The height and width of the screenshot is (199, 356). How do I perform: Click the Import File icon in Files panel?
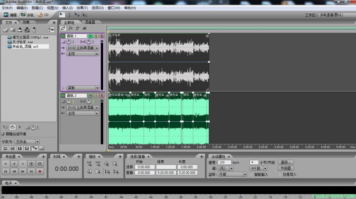6,30
